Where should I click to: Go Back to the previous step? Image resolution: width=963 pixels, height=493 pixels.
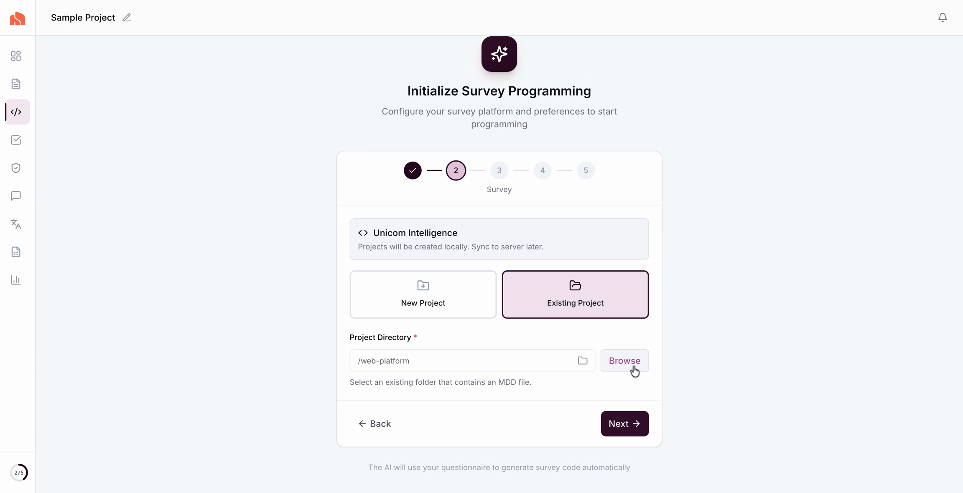pyautogui.click(x=374, y=424)
